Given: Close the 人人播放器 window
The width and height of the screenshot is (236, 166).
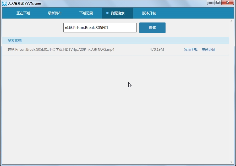Looking at the screenshot, I should tap(228, 3).
